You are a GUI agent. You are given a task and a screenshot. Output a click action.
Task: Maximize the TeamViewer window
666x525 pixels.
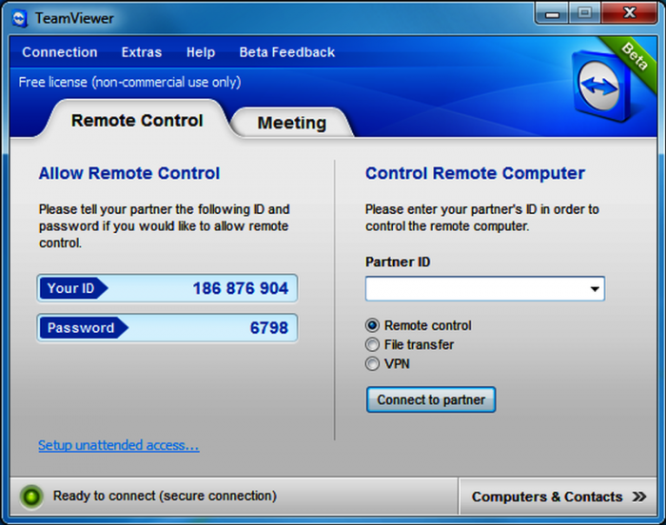pyautogui.click(x=585, y=13)
